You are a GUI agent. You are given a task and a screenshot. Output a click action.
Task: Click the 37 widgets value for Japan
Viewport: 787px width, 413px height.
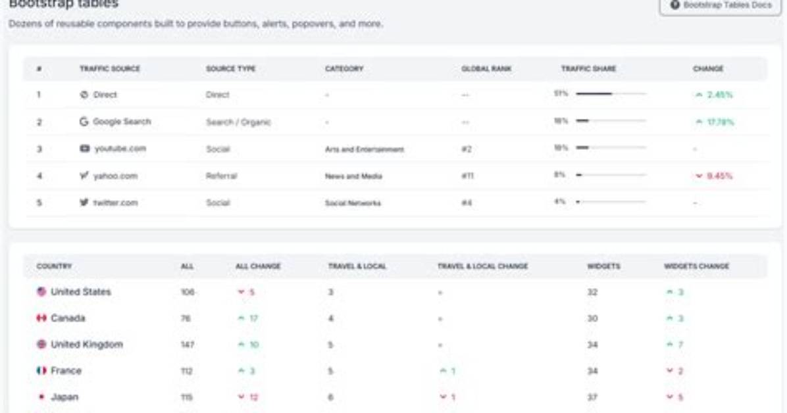(592, 397)
